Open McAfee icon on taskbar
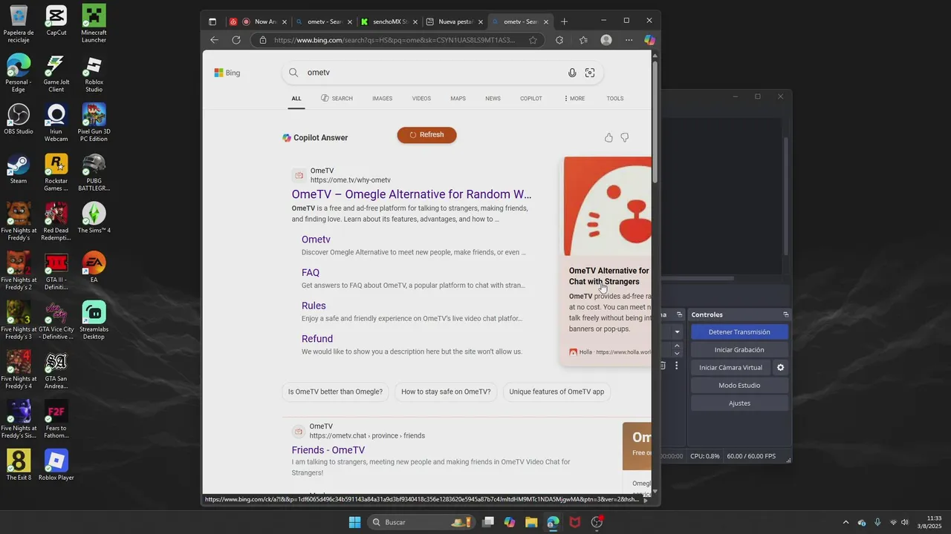 coord(574,522)
